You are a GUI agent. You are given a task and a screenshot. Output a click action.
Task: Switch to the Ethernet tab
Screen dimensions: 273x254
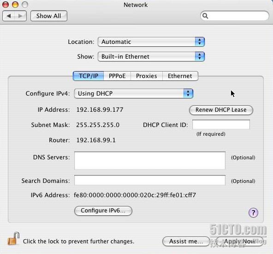(x=180, y=76)
